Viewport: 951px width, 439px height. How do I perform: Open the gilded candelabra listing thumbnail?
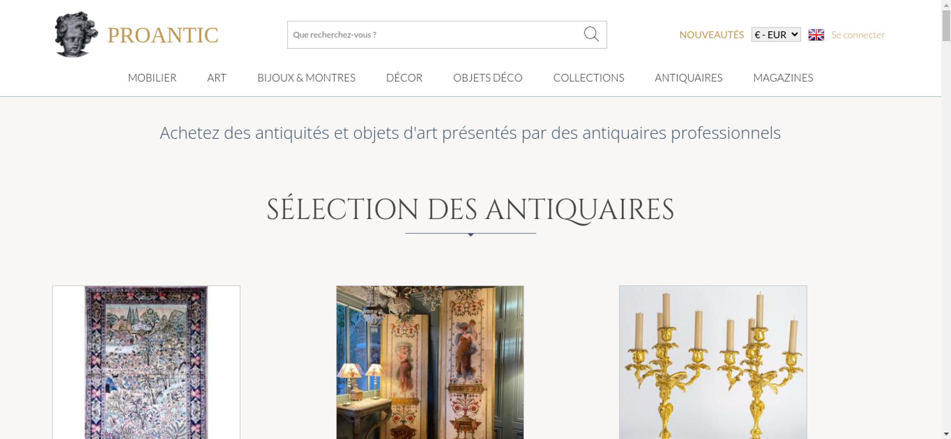click(713, 362)
